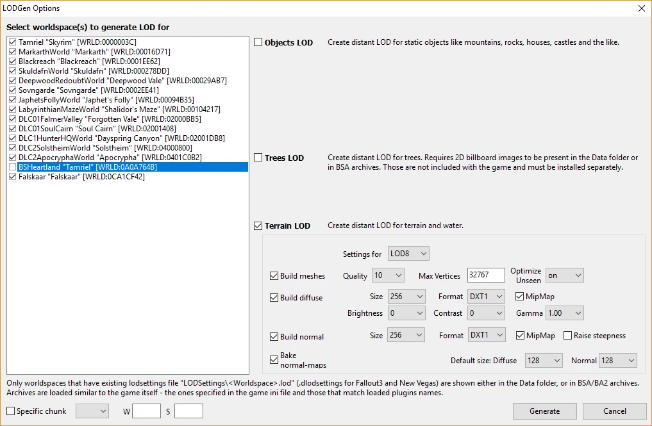The height and width of the screenshot is (426, 652).
Task: Select the DLC1HunterHQWorld "Dayspring Canyon" row text
Action: click(121, 138)
